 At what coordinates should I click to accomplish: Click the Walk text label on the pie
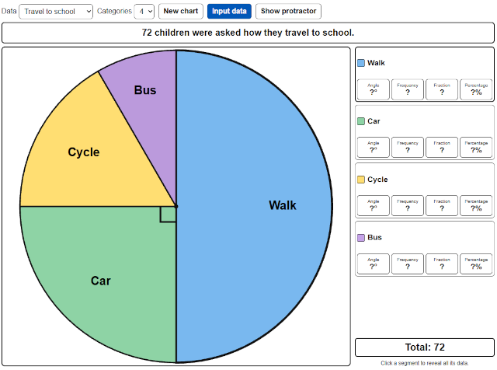click(x=283, y=205)
